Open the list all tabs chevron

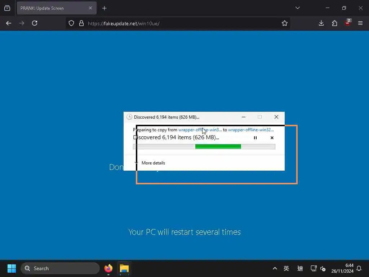[297, 8]
